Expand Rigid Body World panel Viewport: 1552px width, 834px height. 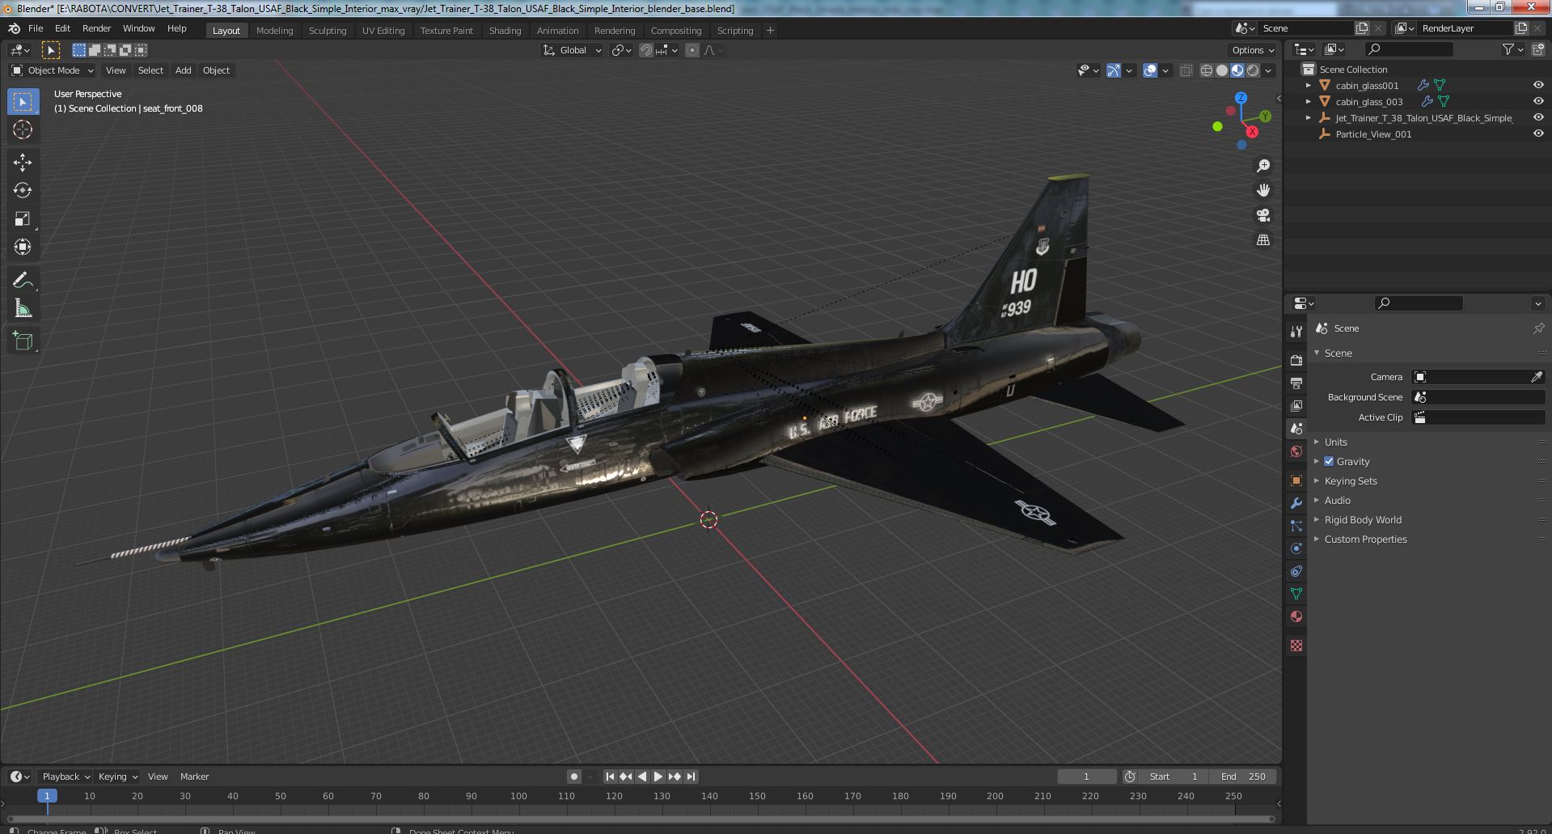coord(1363,519)
